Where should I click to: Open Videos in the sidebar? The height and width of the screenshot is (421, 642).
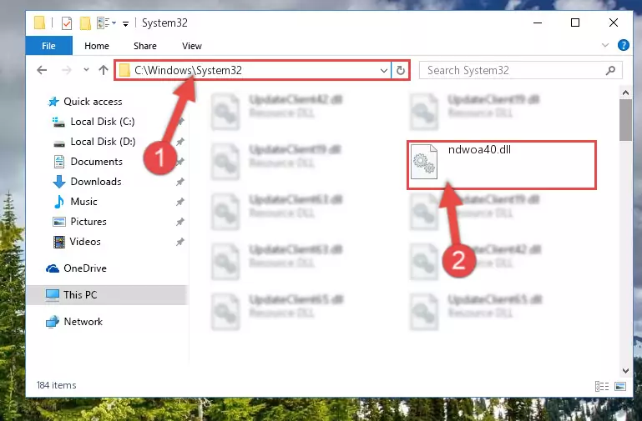(x=85, y=242)
